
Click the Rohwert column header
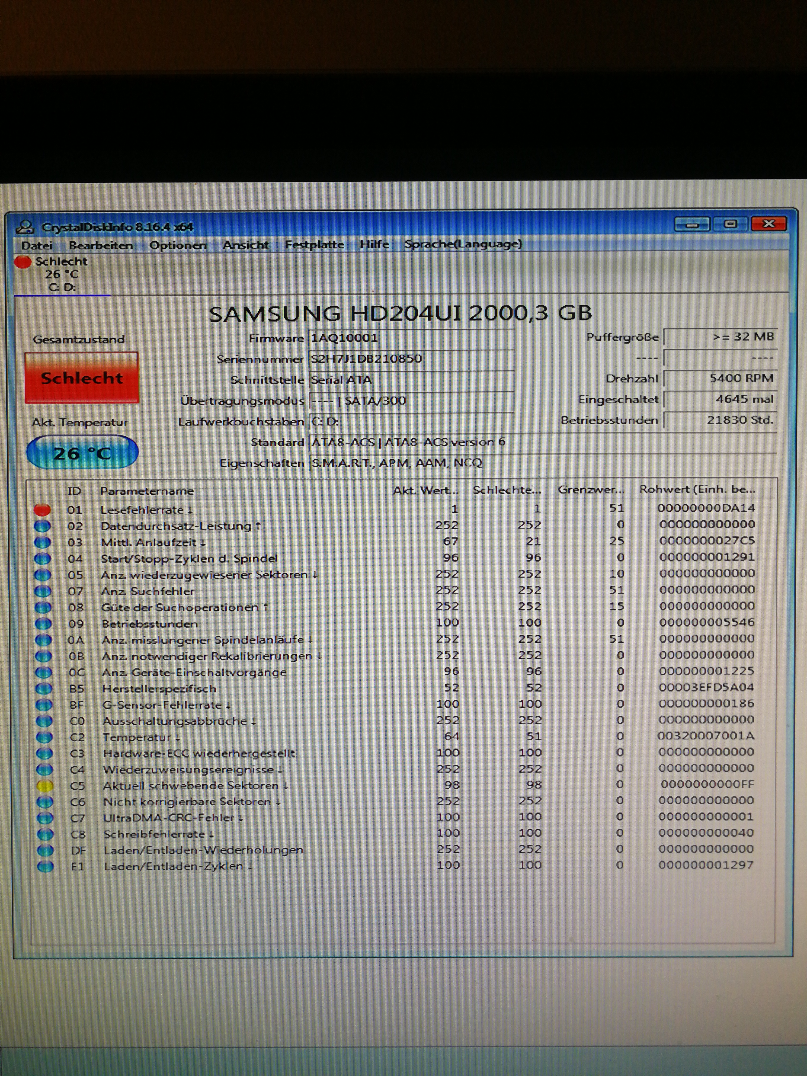tap(697, 489)
